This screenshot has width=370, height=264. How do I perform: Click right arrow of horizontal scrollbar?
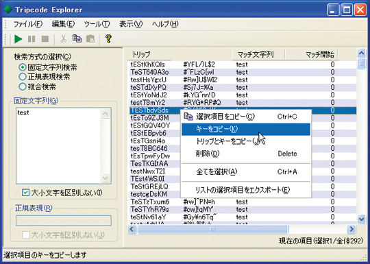point(351,229)
